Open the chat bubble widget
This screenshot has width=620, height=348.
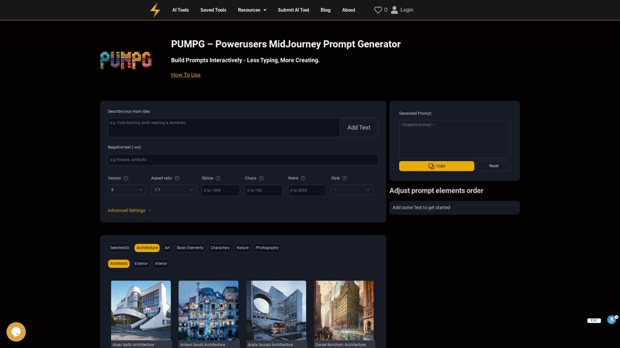click(x=16, y=332)
